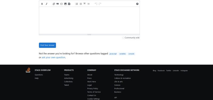This screenshot has width=213, height=100.
Task: Open footer About link
Action: click(x=90, y=75)
